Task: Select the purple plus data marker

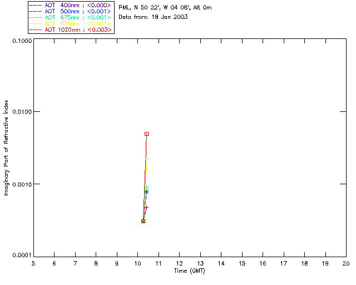Action: coord(147,207)
